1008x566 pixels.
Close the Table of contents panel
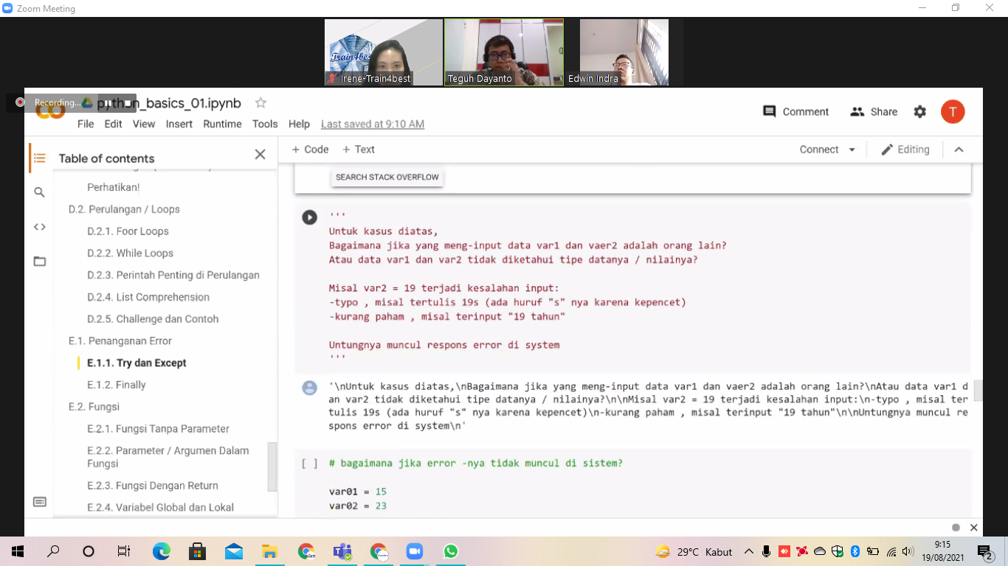pos(260,154)
